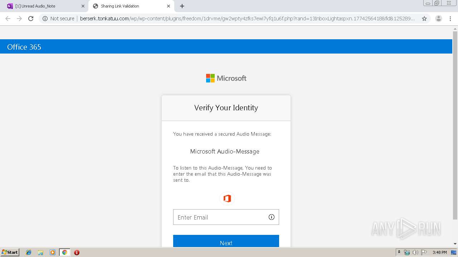
Task: Open a new browser tab
Action: coord(182,6)
